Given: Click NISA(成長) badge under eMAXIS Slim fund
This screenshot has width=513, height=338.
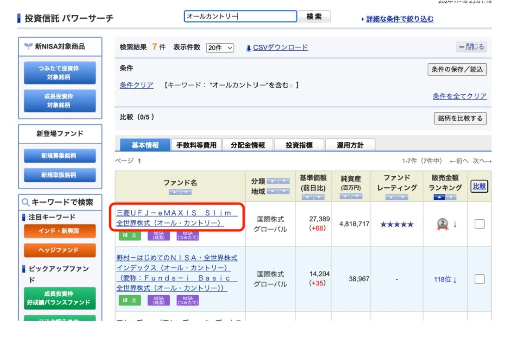Looking at the screenshot, I should [159, 235].
